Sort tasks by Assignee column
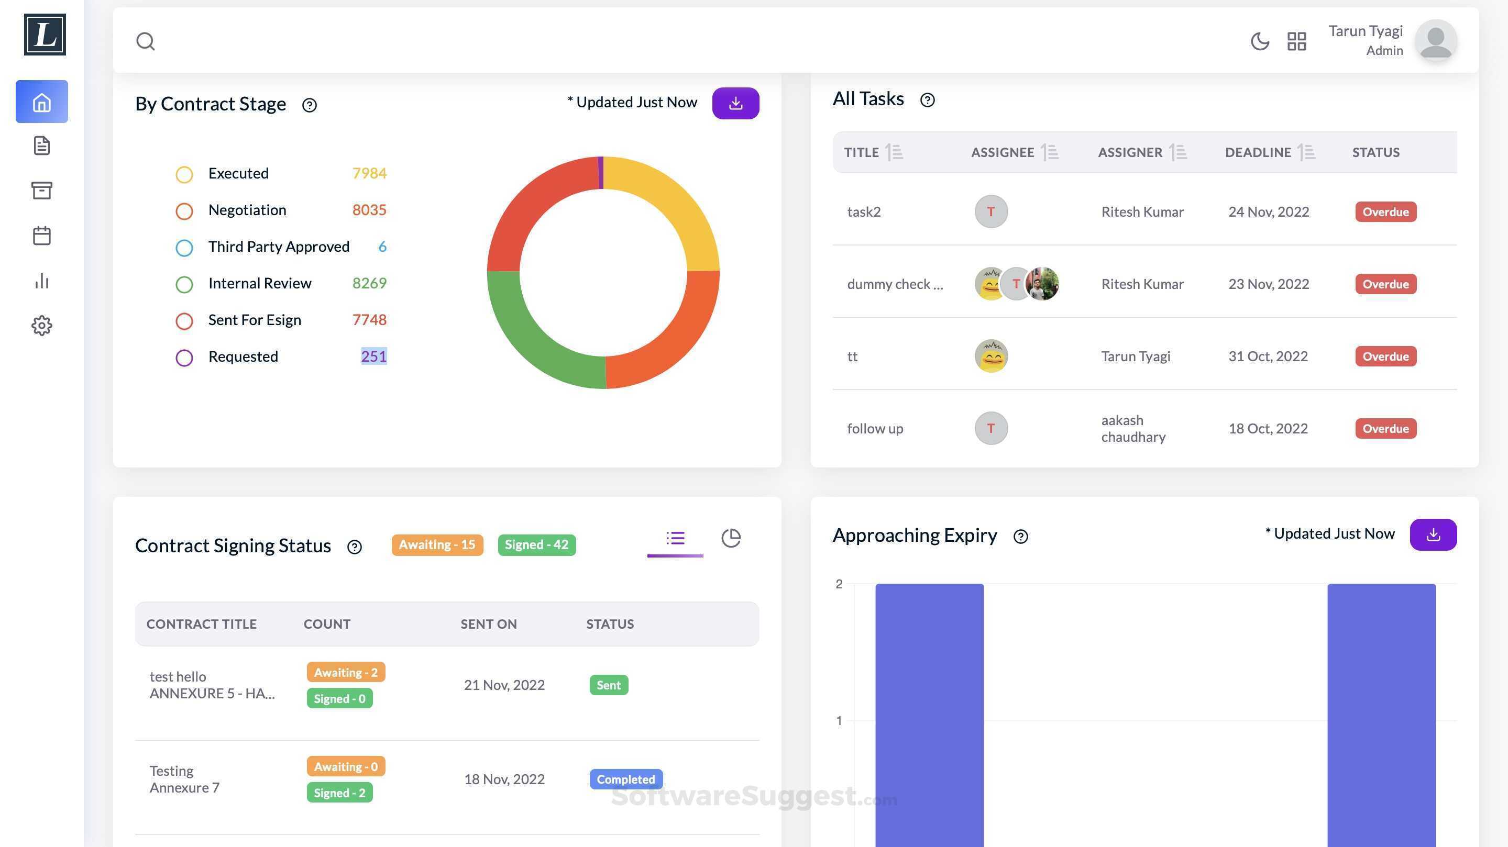 coord(1050,153)
